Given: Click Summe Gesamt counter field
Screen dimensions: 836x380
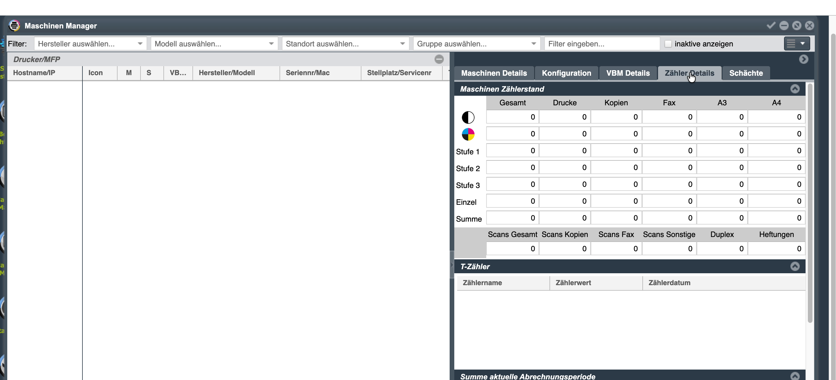Looking at the screenshot, I should [x=512, y=218].
